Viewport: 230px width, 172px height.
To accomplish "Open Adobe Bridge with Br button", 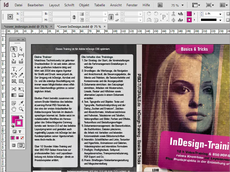I will (x=160, y=5).
